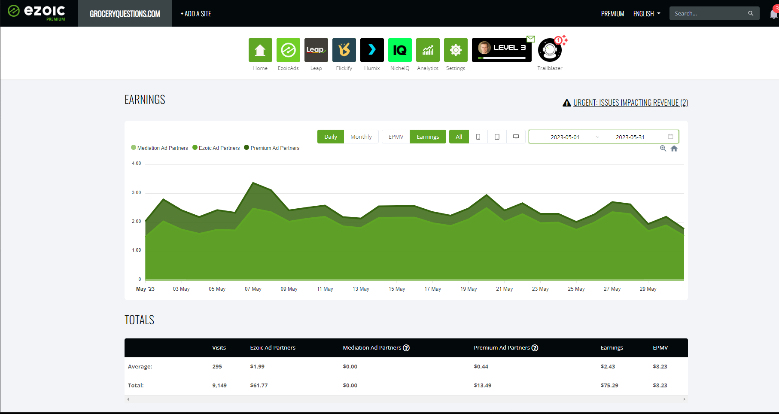Open the Home icon in navigation
The image size is (779, 414).
pos(260,50)
